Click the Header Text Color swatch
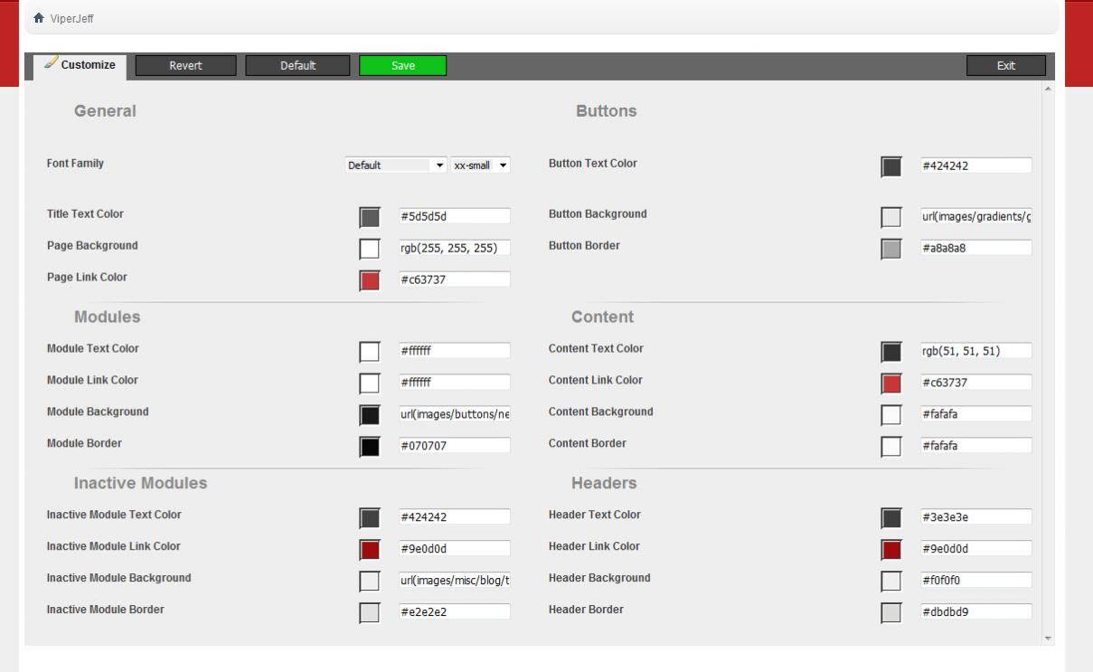The image size is (1093, 672). (x=891, y=517)
